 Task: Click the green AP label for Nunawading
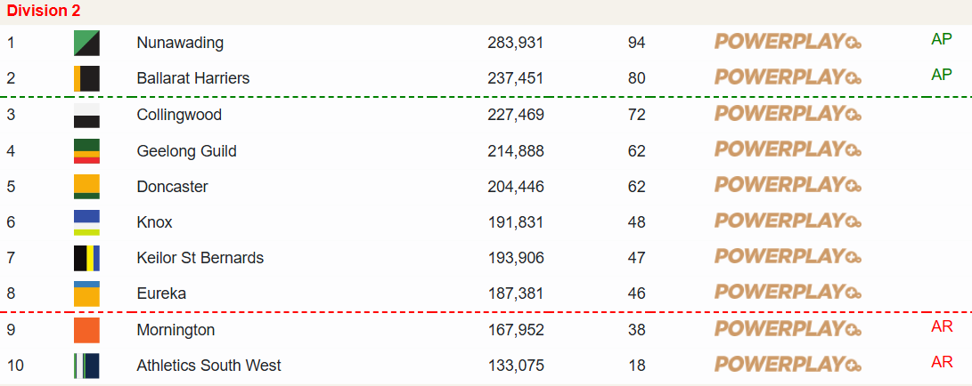pos(942,39)
